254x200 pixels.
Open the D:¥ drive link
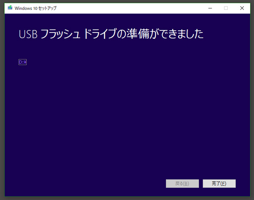coord(23,62)
